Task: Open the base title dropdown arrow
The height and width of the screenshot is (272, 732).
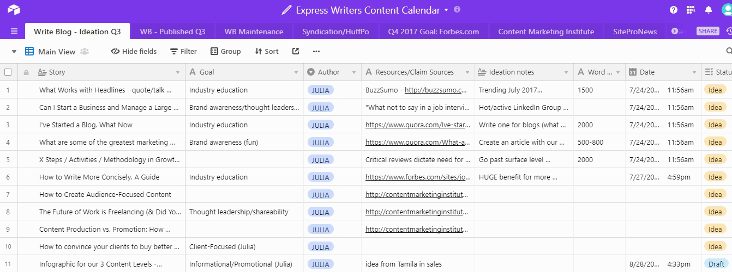Action: (446, 10)
